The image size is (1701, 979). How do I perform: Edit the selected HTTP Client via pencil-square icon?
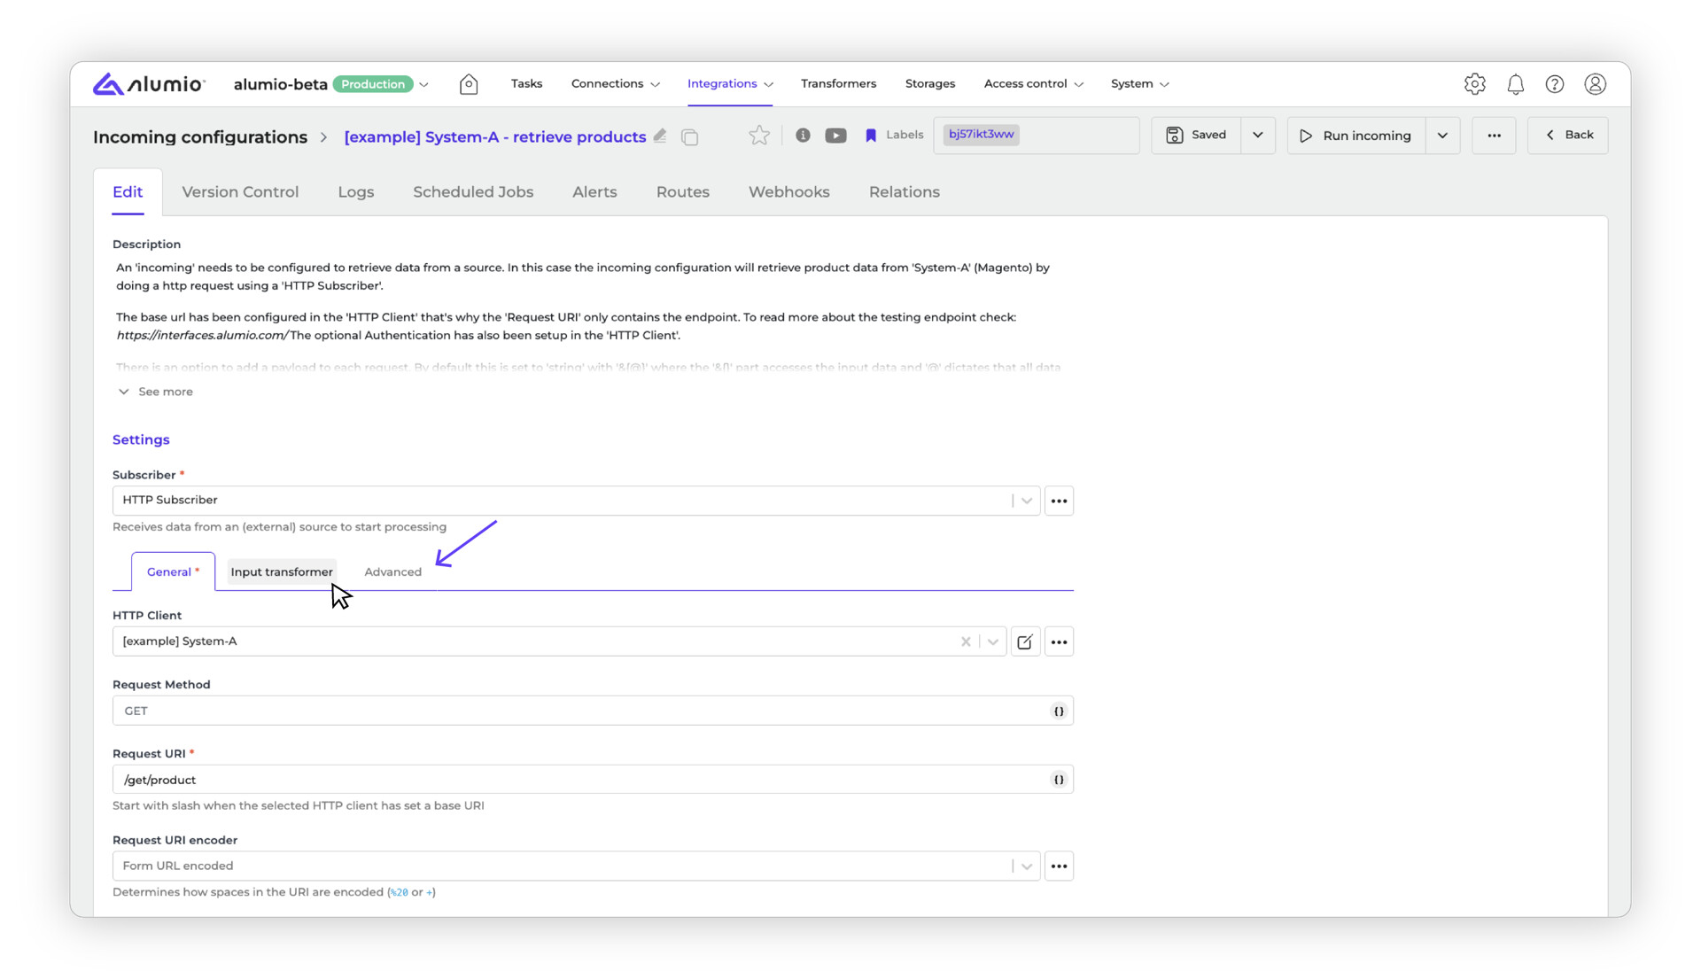[1025, 642]
